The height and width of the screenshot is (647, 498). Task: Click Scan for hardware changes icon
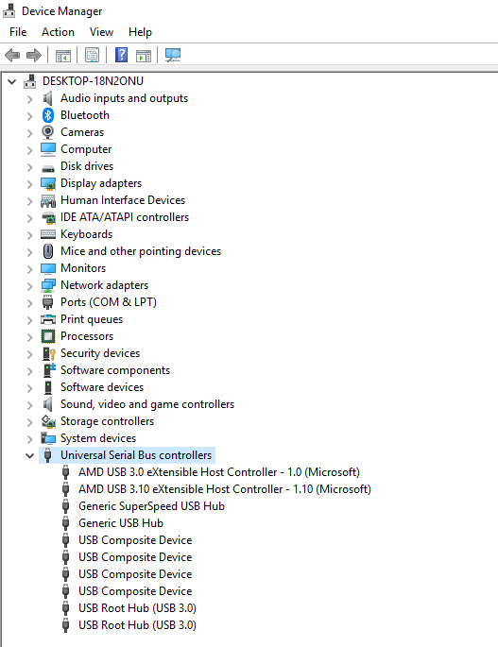tap(173, 55)
